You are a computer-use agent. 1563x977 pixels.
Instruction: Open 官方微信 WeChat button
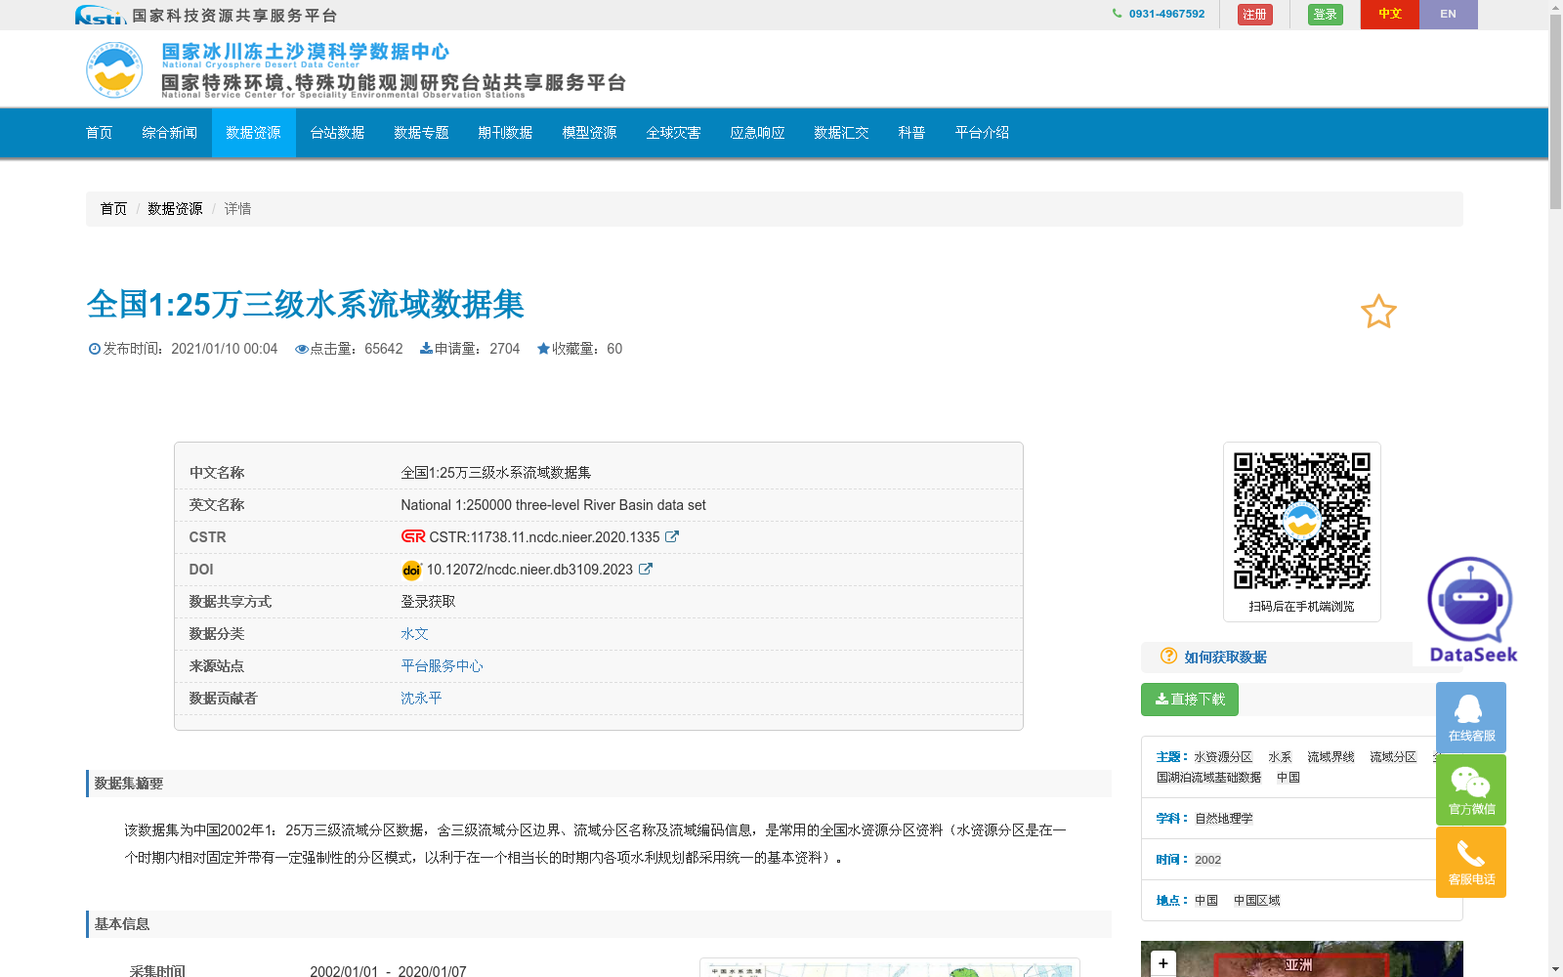[1471, 789]
